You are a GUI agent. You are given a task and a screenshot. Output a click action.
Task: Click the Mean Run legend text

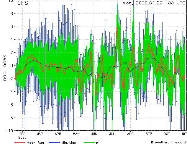click(35, 143)
